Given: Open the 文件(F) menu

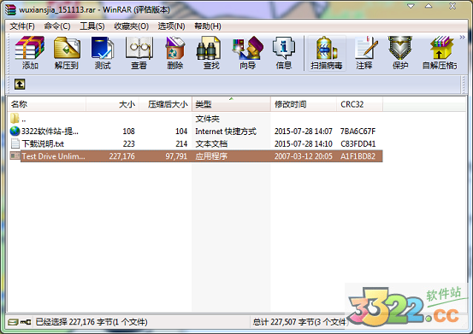Looking at the screenshot, I should coord(22,26).
